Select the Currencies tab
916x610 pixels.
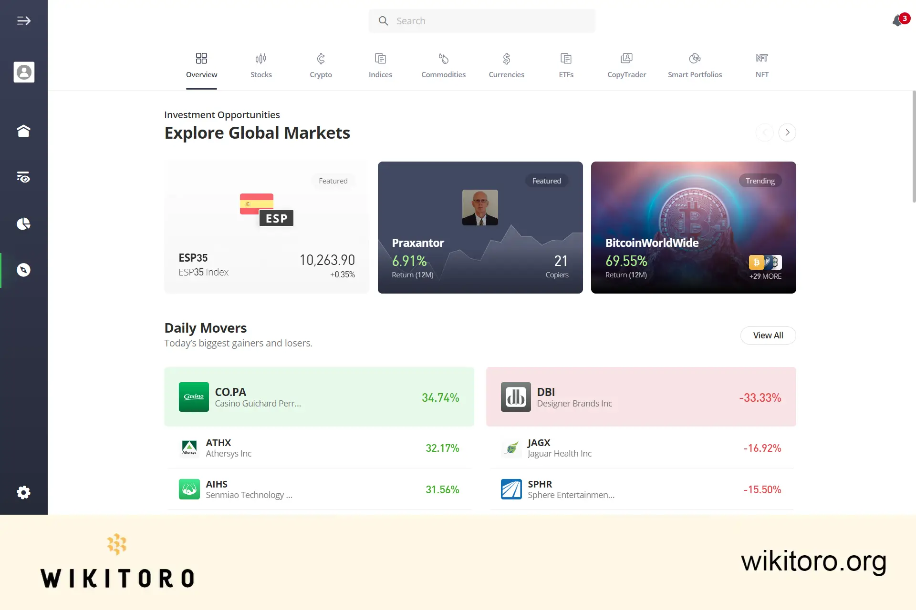click(506, 65)
